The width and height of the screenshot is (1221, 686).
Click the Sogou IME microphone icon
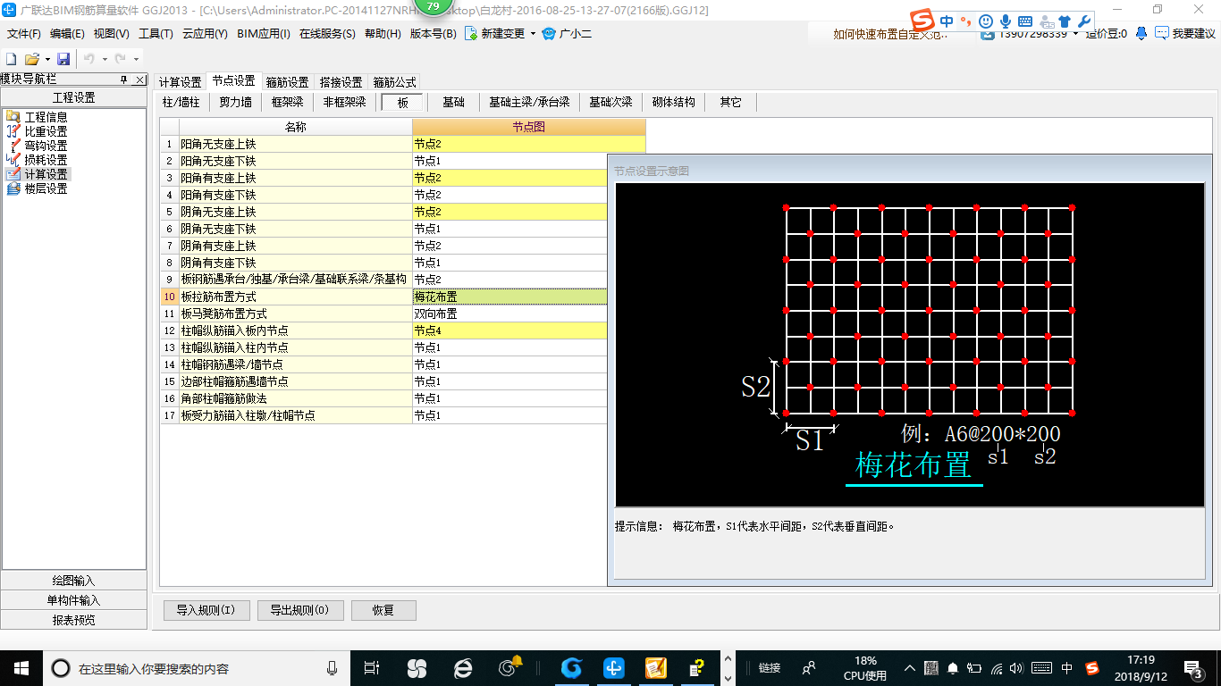1006,21
